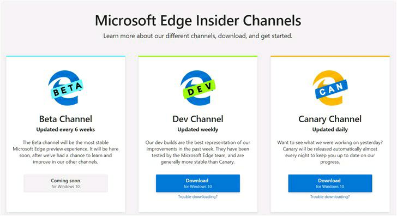Select the 'Updated weekly' text
This screenshot has height=216, width=397.
coord(198,130)
